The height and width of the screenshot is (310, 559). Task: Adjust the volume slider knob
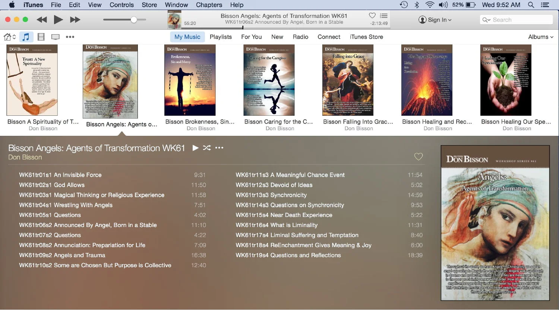coord(134,20)
